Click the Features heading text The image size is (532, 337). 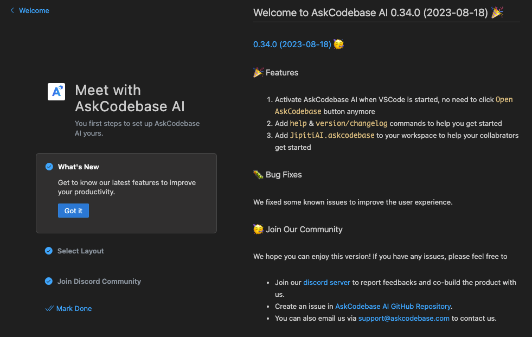pyautogui.click(x=282, y=73)
